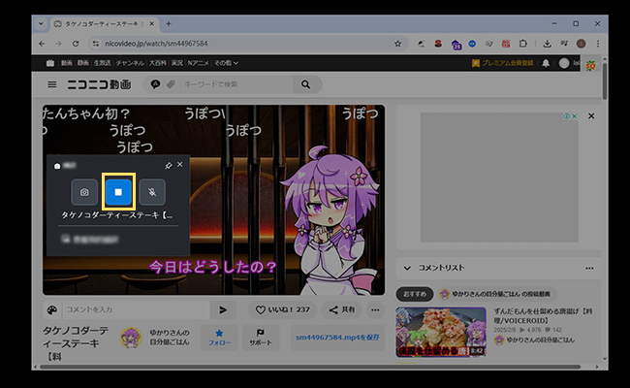Open the ずんだもんを仕留める唐揚げ video thumbnail
Viewport: 630px width, 388px height.
pyautogui.click(x=441, y=332)
